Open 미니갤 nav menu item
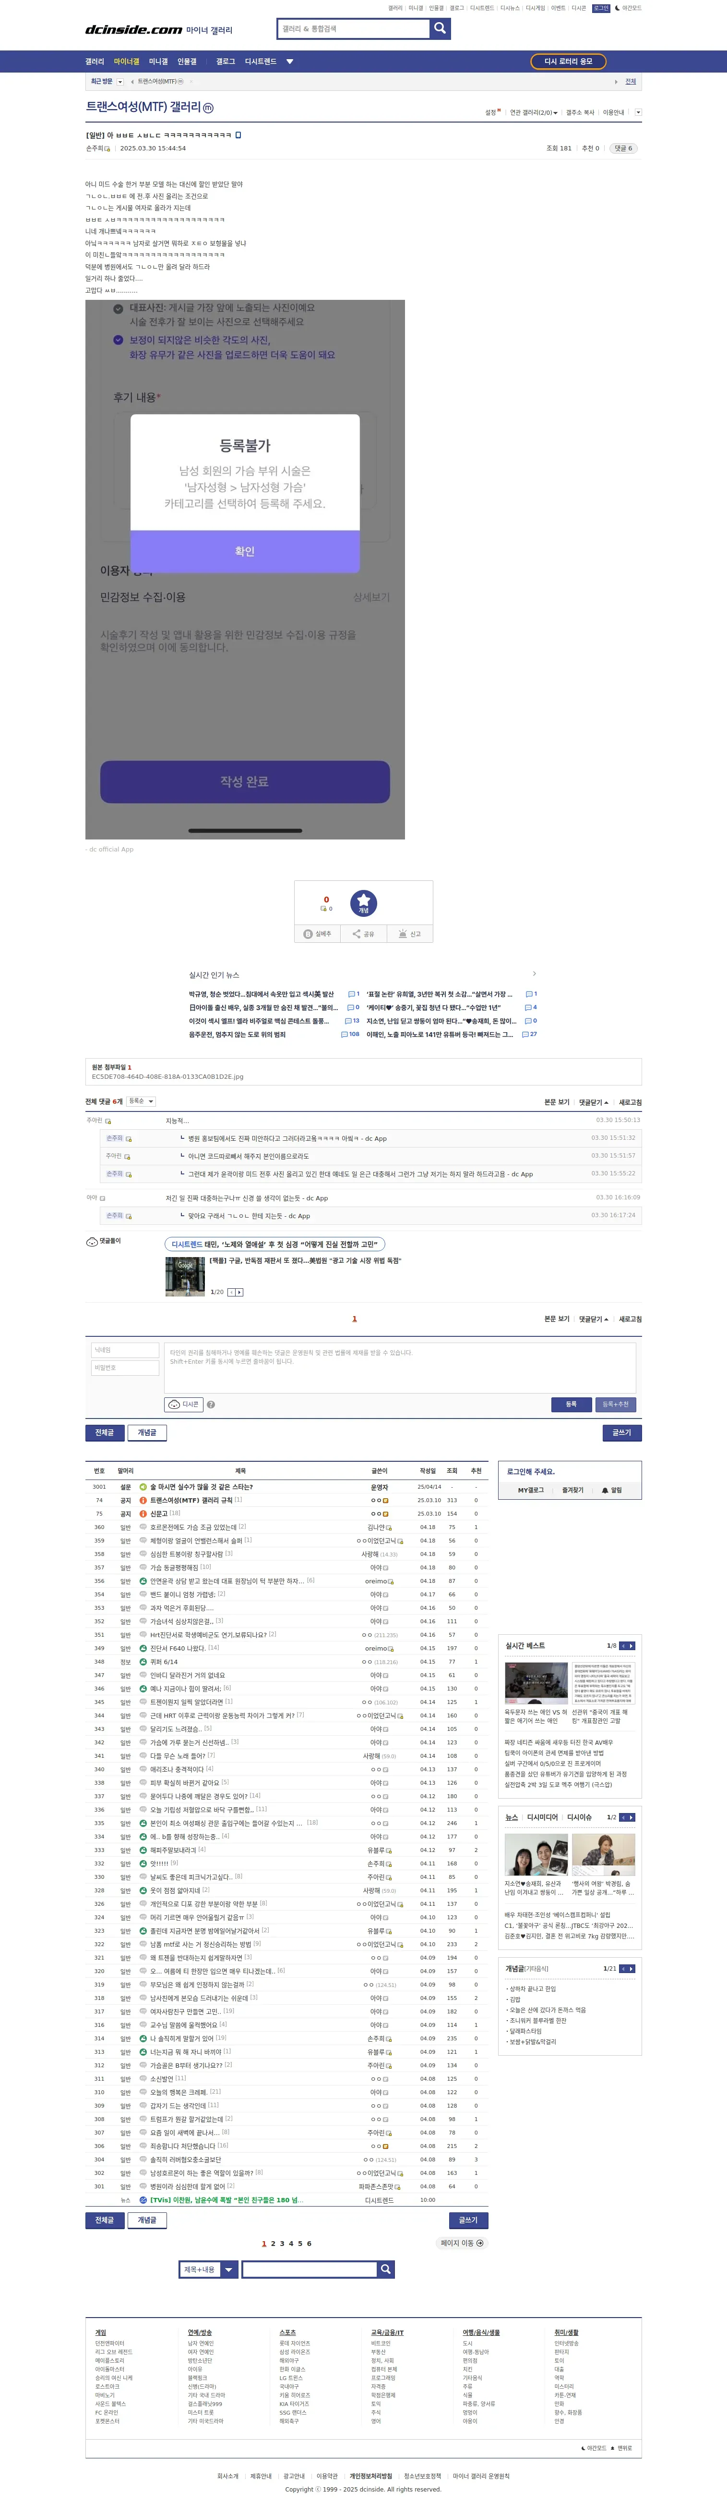 158,62
